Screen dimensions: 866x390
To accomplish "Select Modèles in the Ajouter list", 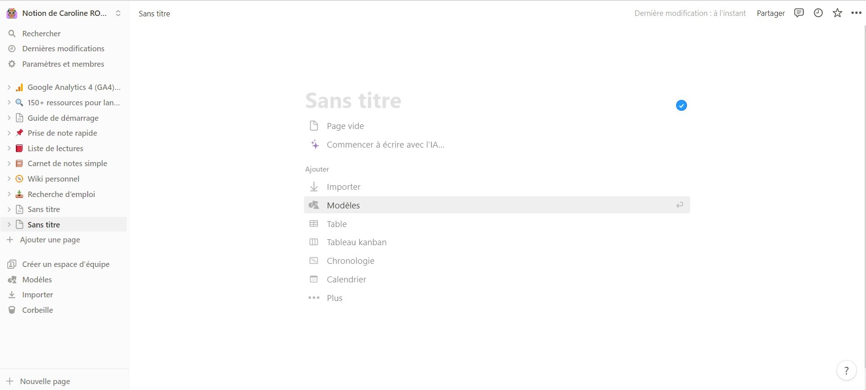I will click(x=343, y=205).
